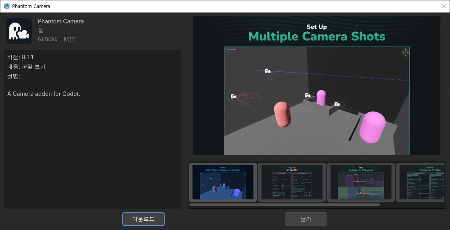Click the large Multiple Camera Shots preview image
450x230 pixels.
pyautogui.click(x=317, y=85)
